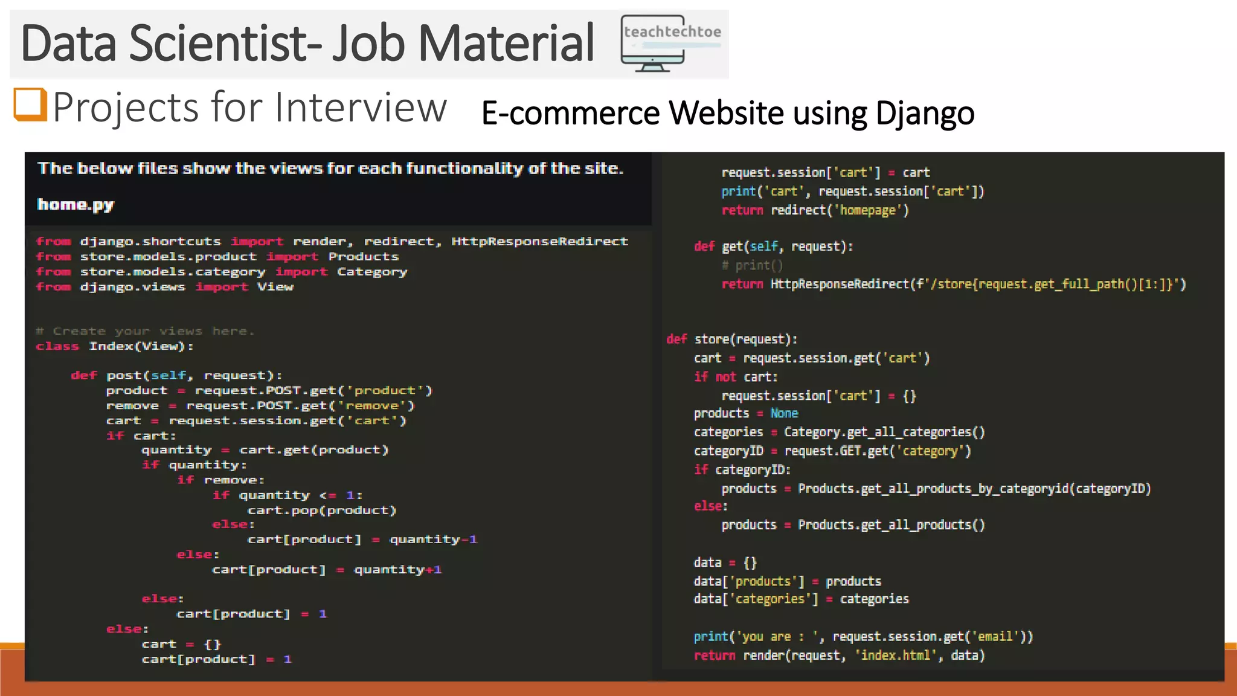The width and height of the screenshot is (1237, 696).
Task: Click "data['categories'] = categories" line
Action: (x=802, y=599)
